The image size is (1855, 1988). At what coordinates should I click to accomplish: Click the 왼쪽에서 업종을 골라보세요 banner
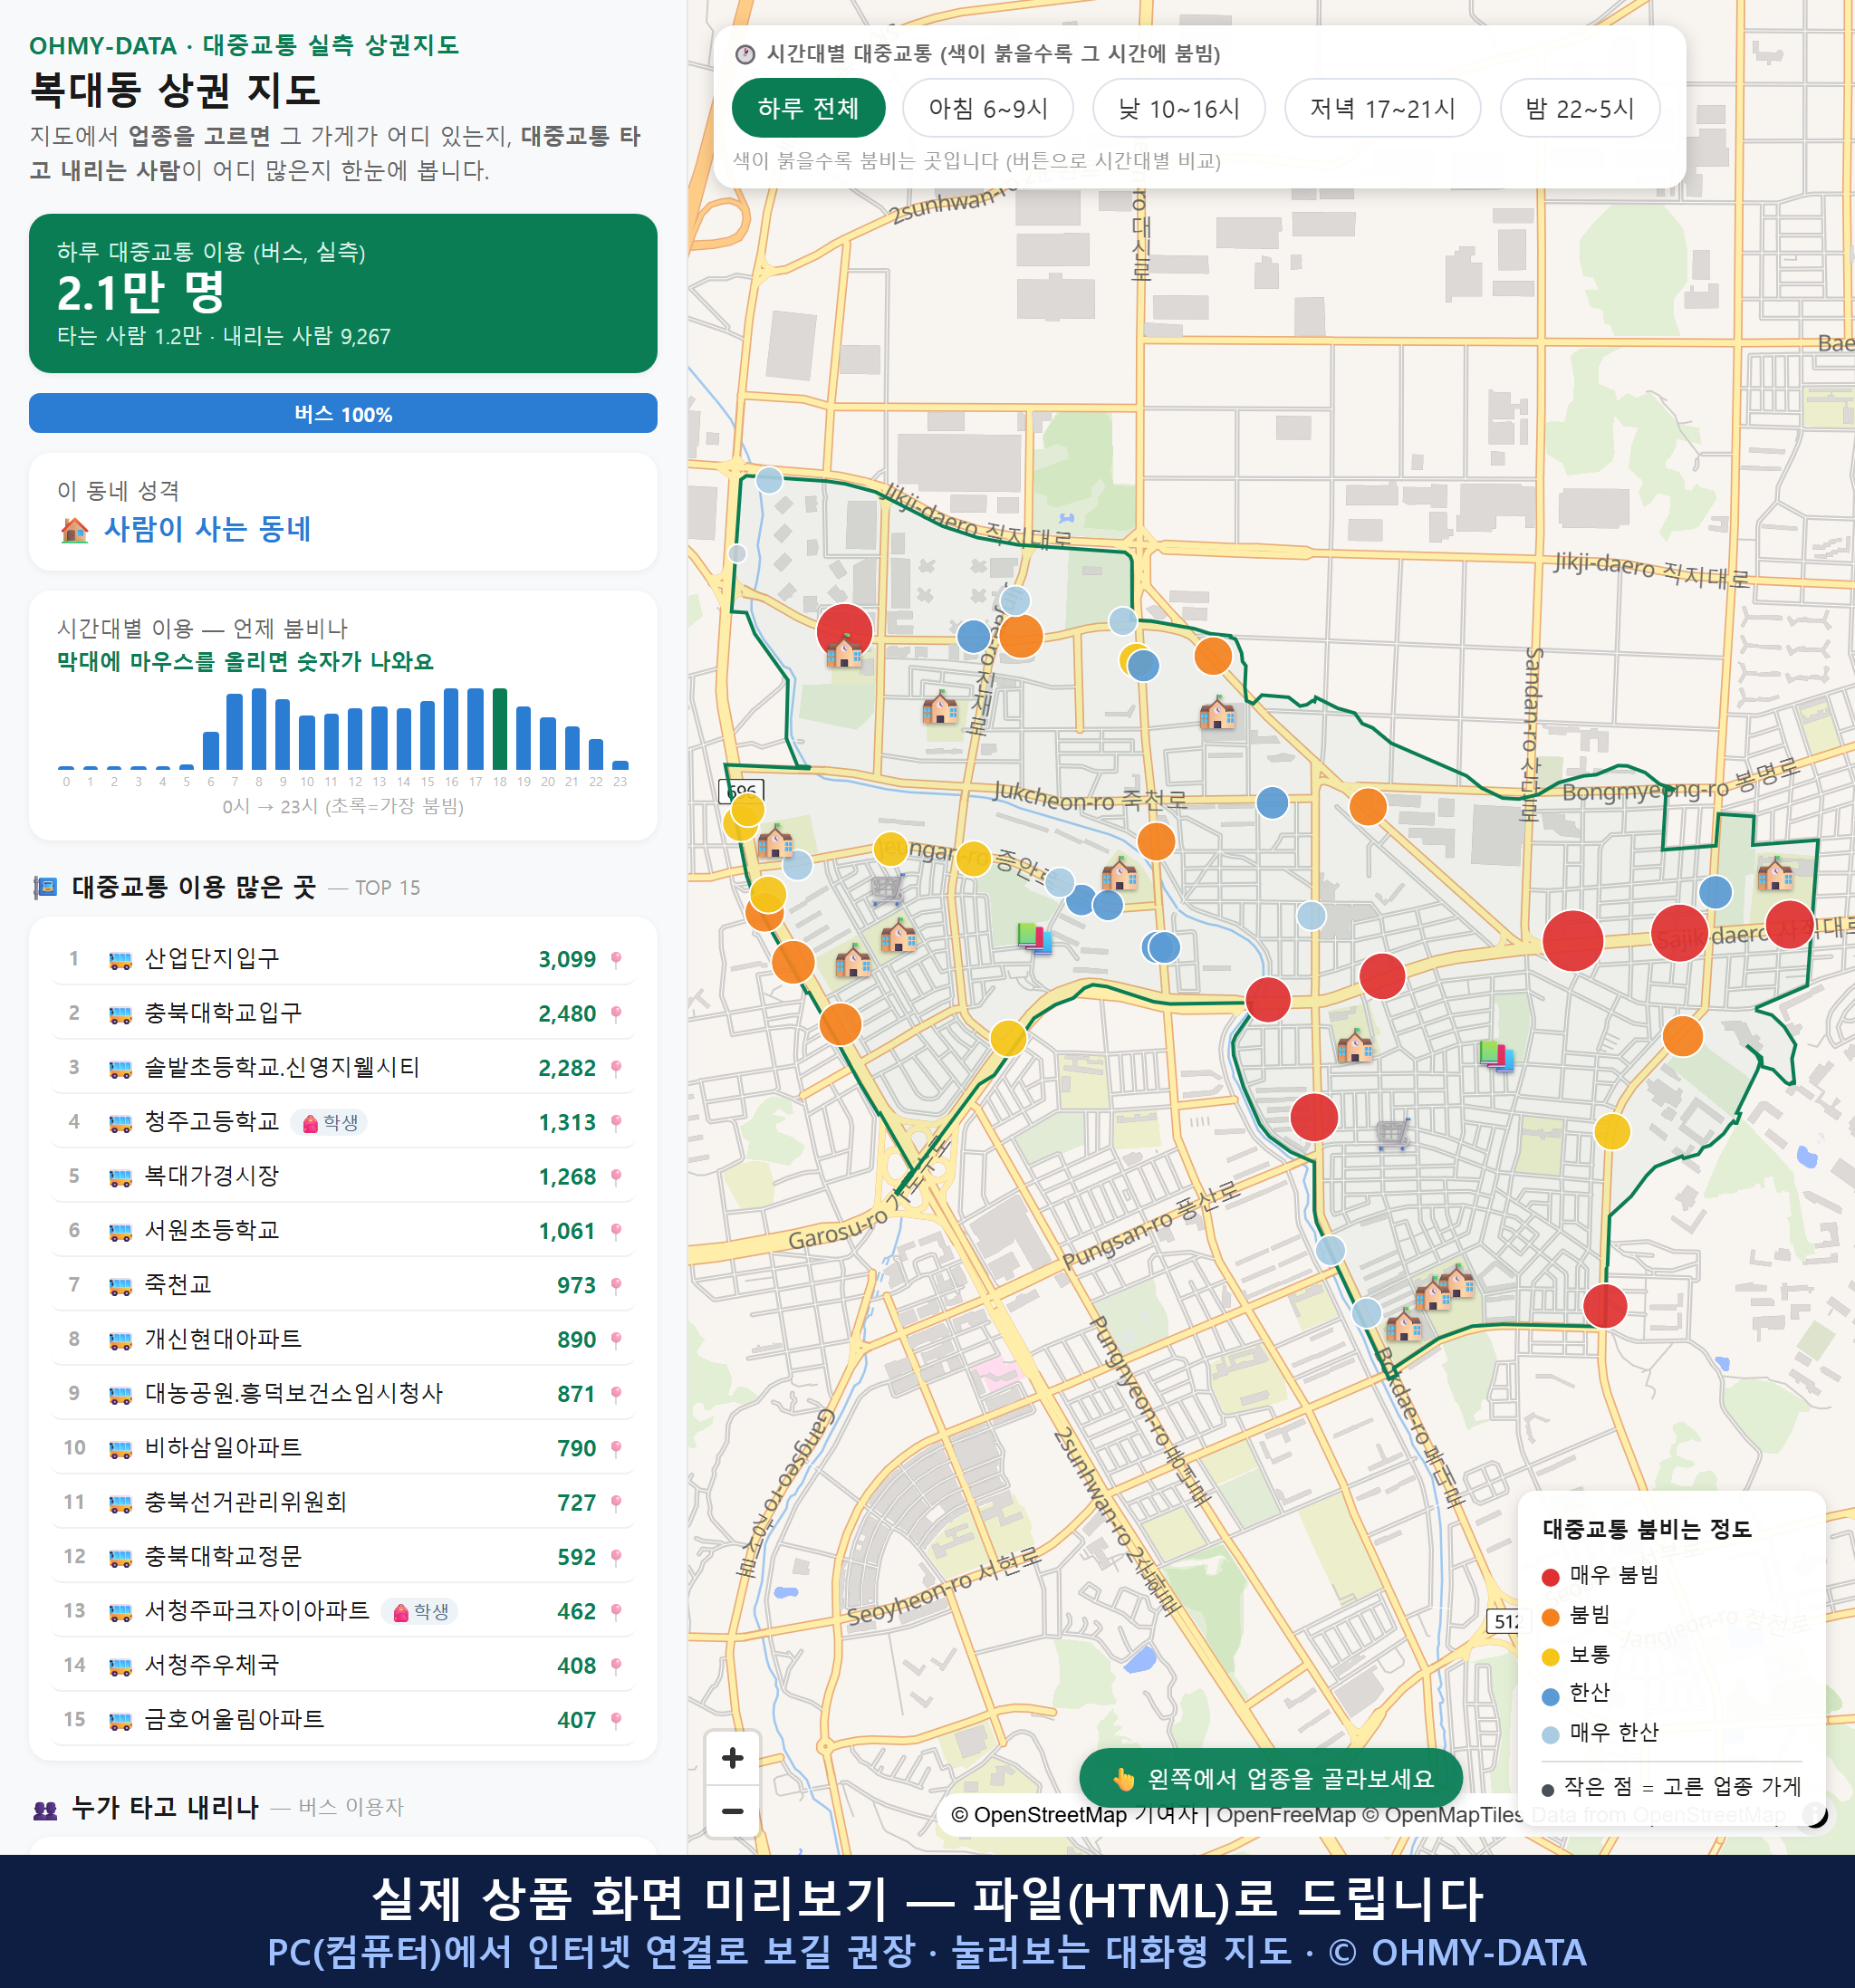(x=1270, y=1778)
